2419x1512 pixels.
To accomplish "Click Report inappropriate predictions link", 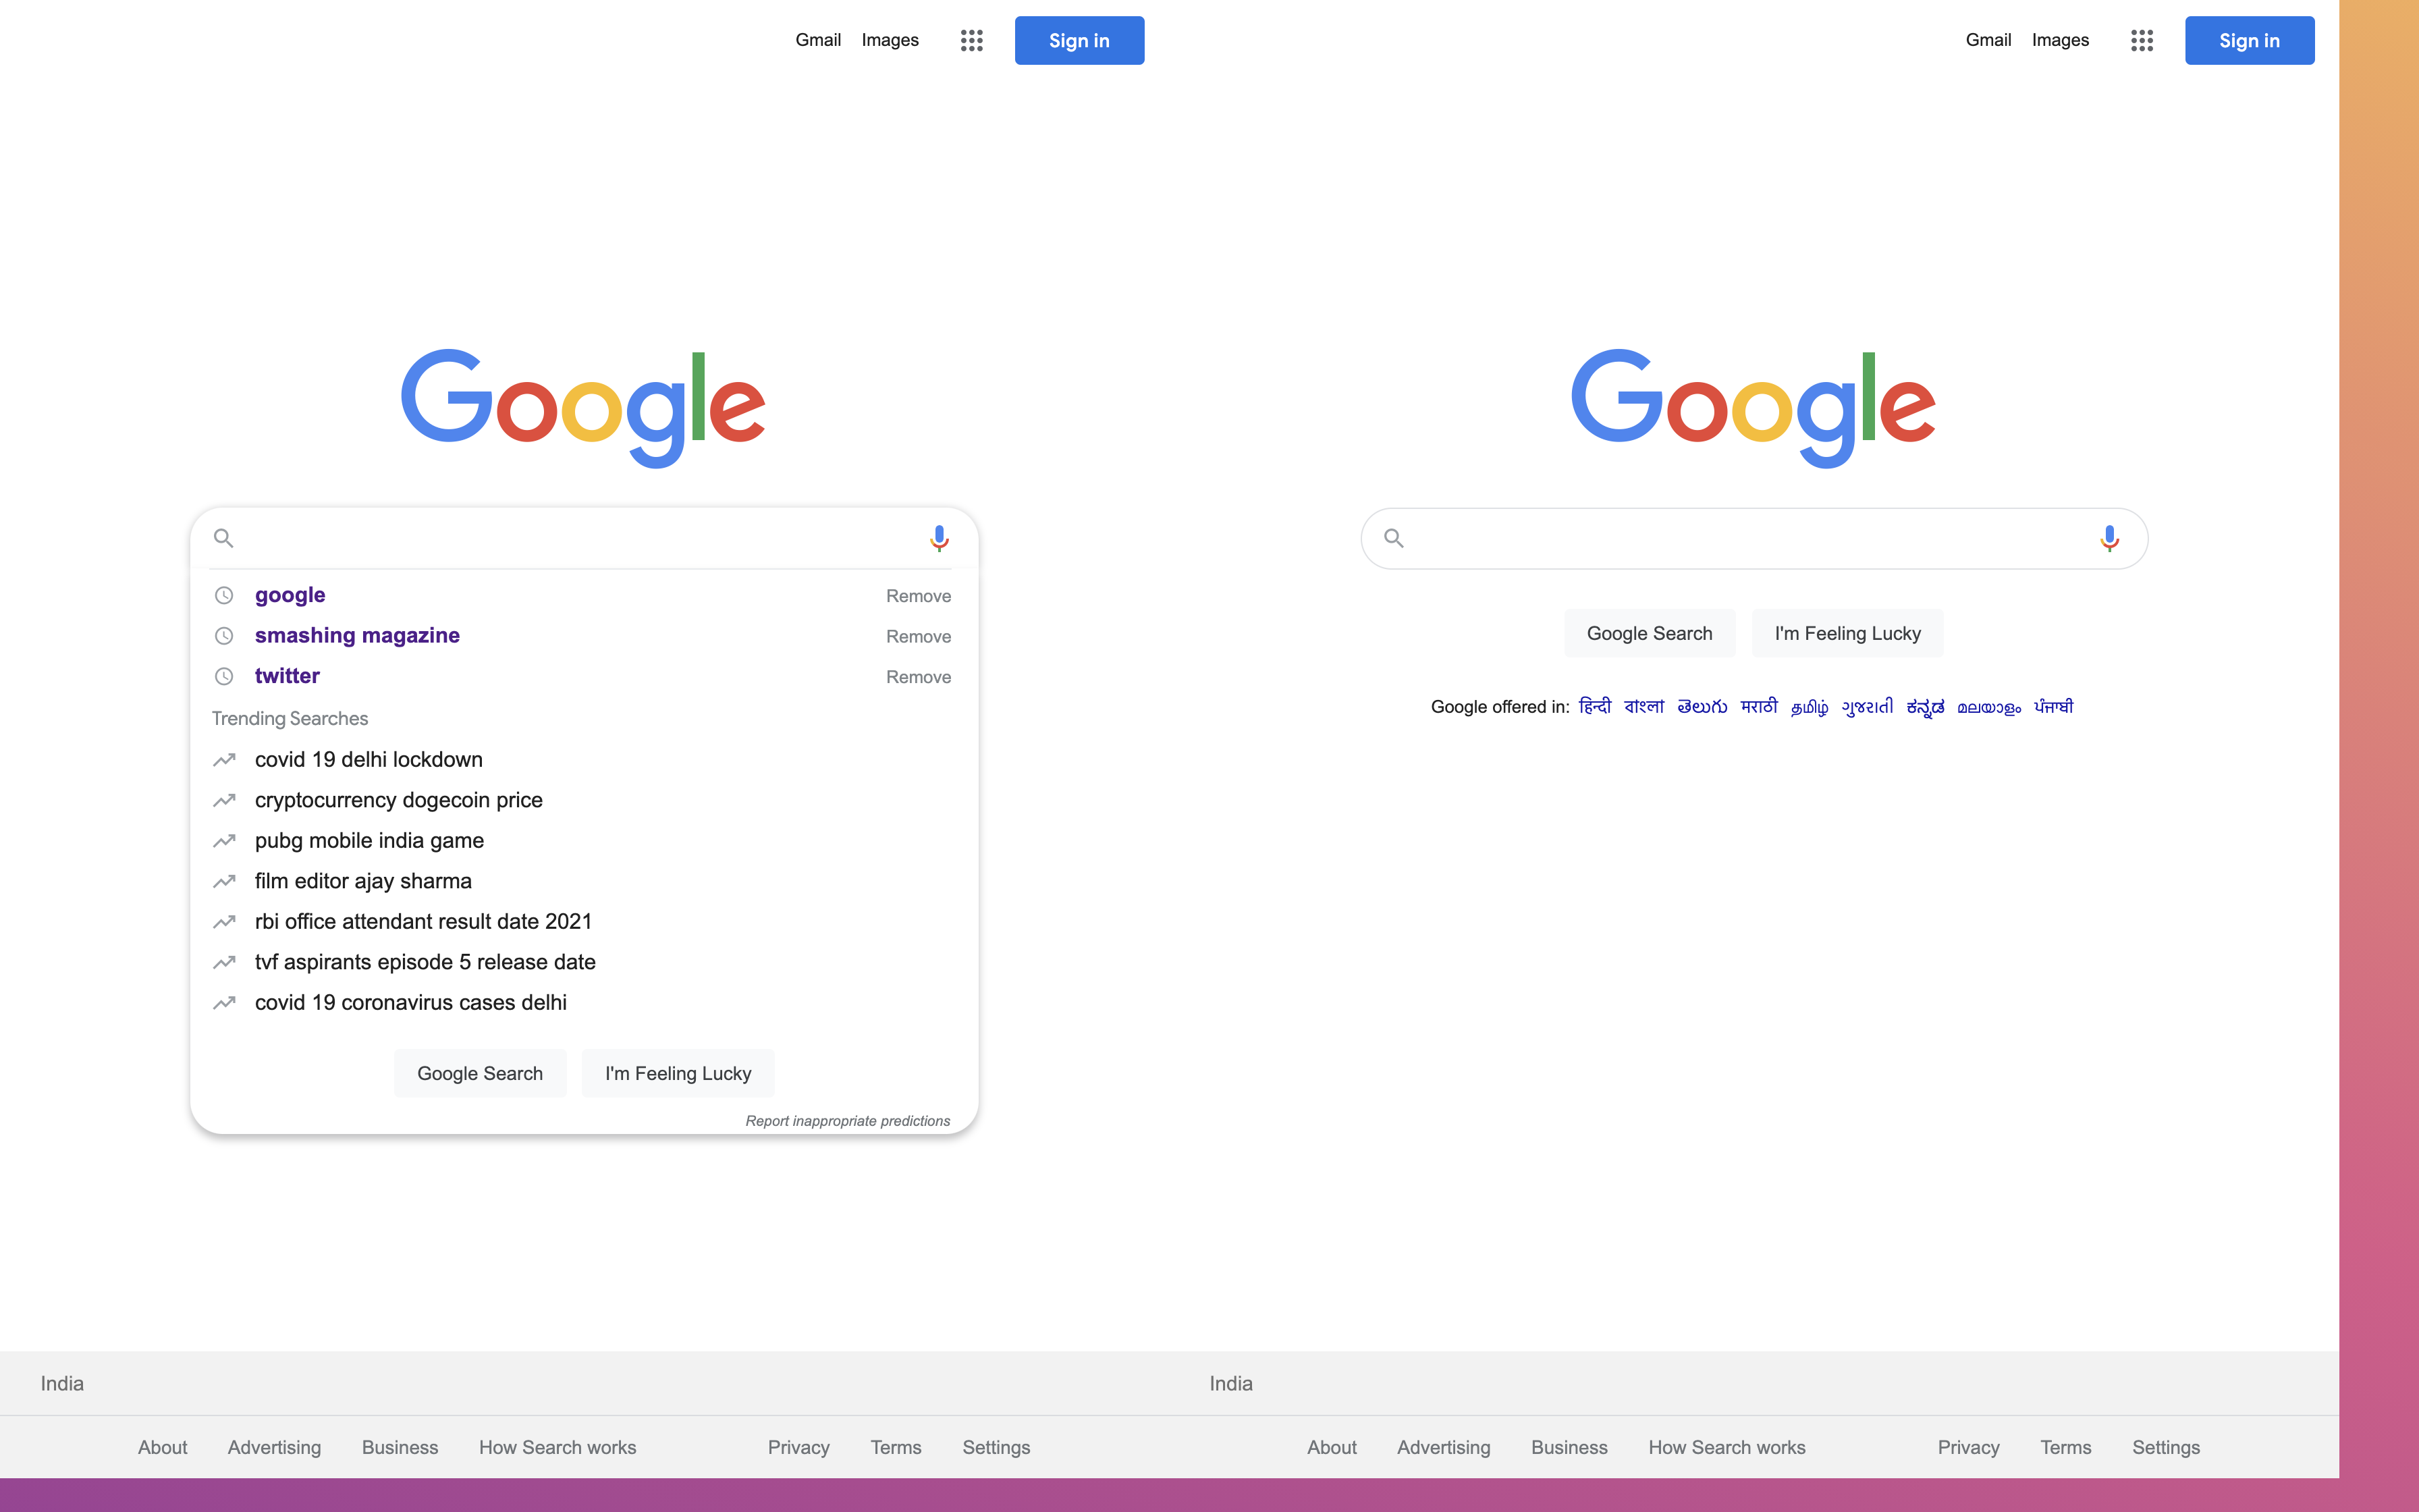I will 848,1120.
